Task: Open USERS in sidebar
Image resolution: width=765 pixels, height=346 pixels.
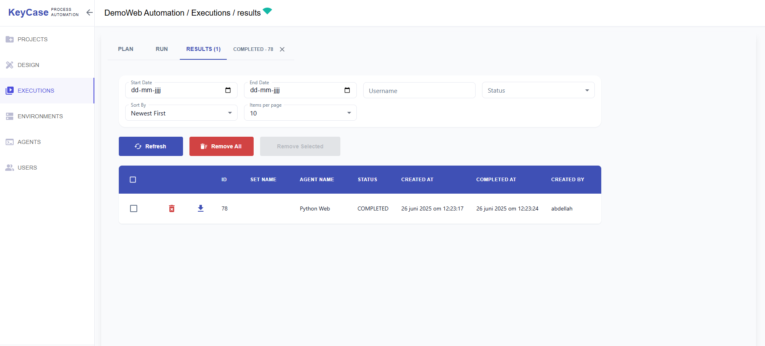Action: pos(47,168)
